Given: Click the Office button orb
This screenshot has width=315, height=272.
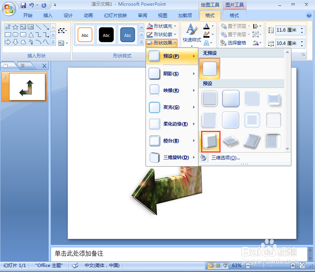Looking at the screenshot, I should [9, 9].
